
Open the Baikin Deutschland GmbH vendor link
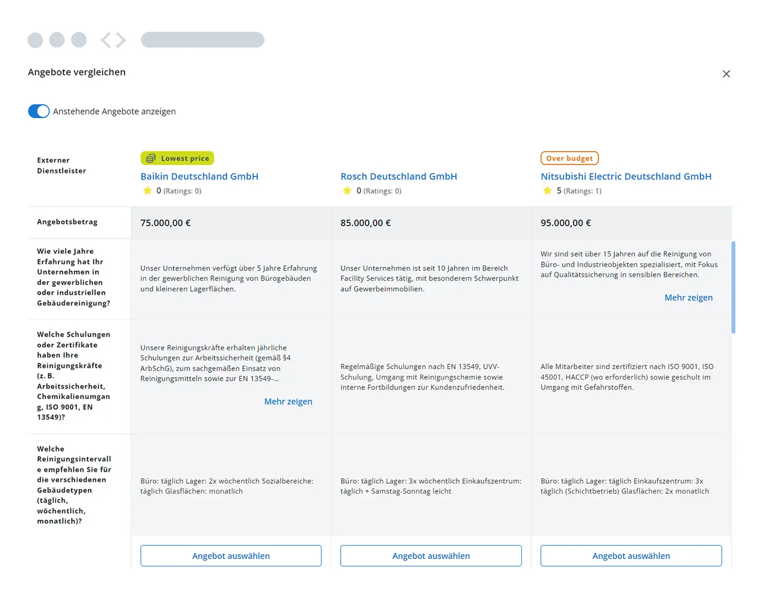[199, 176]
